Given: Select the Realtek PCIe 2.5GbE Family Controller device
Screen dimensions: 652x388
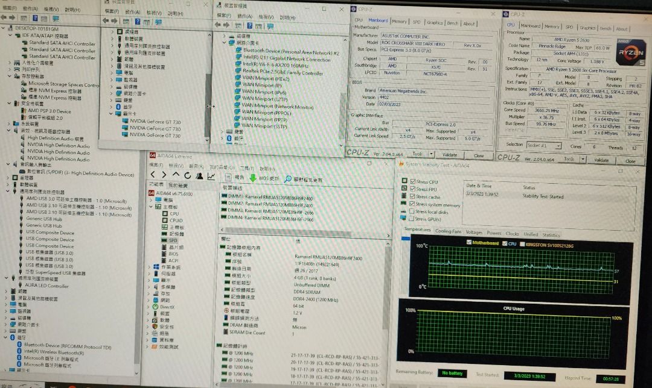Looking at the screenshot, I should [283, 73].
